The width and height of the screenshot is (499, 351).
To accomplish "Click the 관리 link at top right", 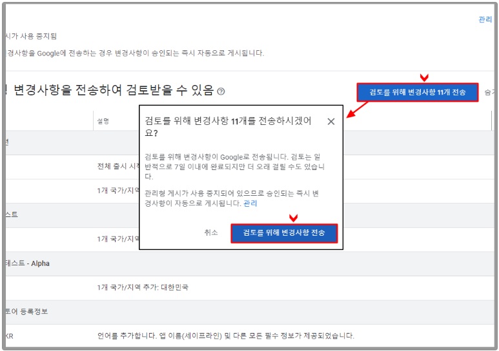I will 485,20.
